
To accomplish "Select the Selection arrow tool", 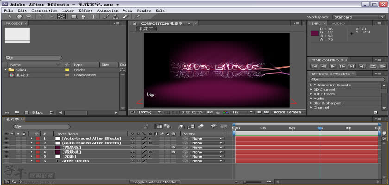I will point(10,17).
